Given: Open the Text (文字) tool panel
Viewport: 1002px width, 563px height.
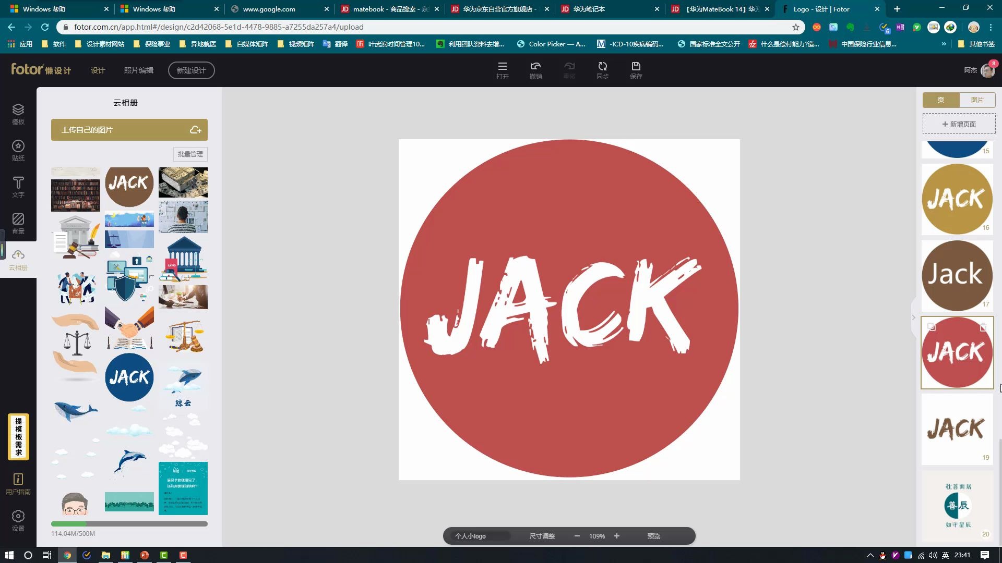Looking at the screenshot, I should pos(18,187).
